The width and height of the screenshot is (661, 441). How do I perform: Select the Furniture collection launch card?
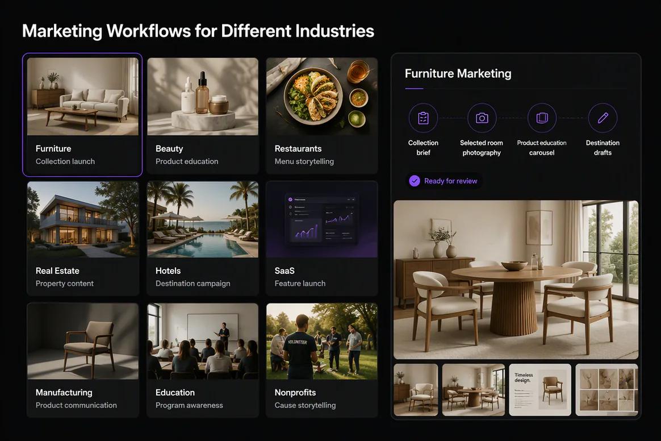point(82,115)
